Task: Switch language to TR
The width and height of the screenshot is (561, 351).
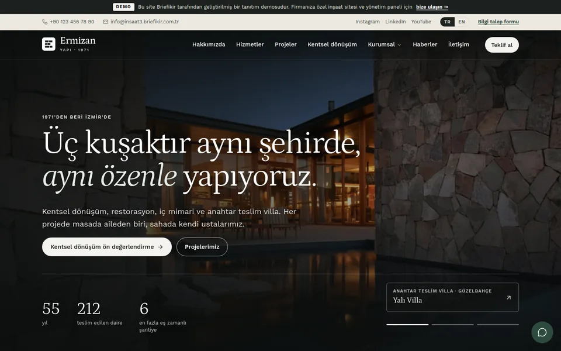Action: click(447, 22)
